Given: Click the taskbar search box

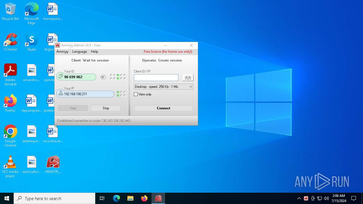Looking at the screenshot, I should click(x=54, y=198).
